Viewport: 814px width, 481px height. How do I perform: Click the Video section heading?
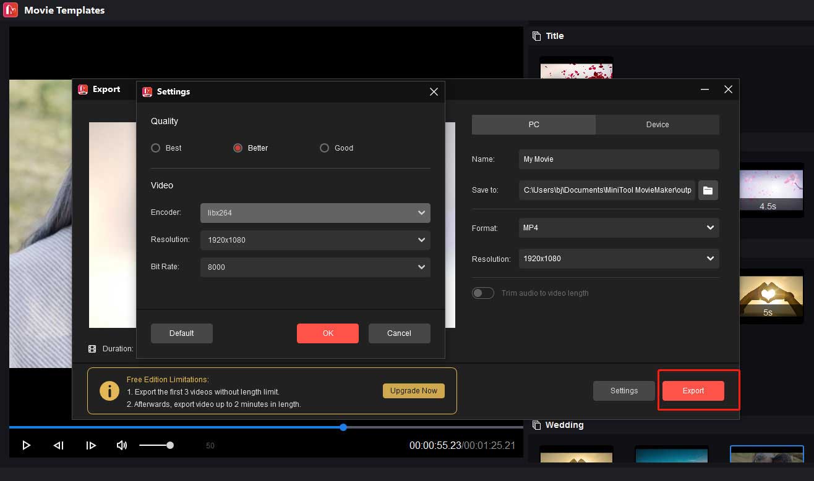[x=162, y=185]
